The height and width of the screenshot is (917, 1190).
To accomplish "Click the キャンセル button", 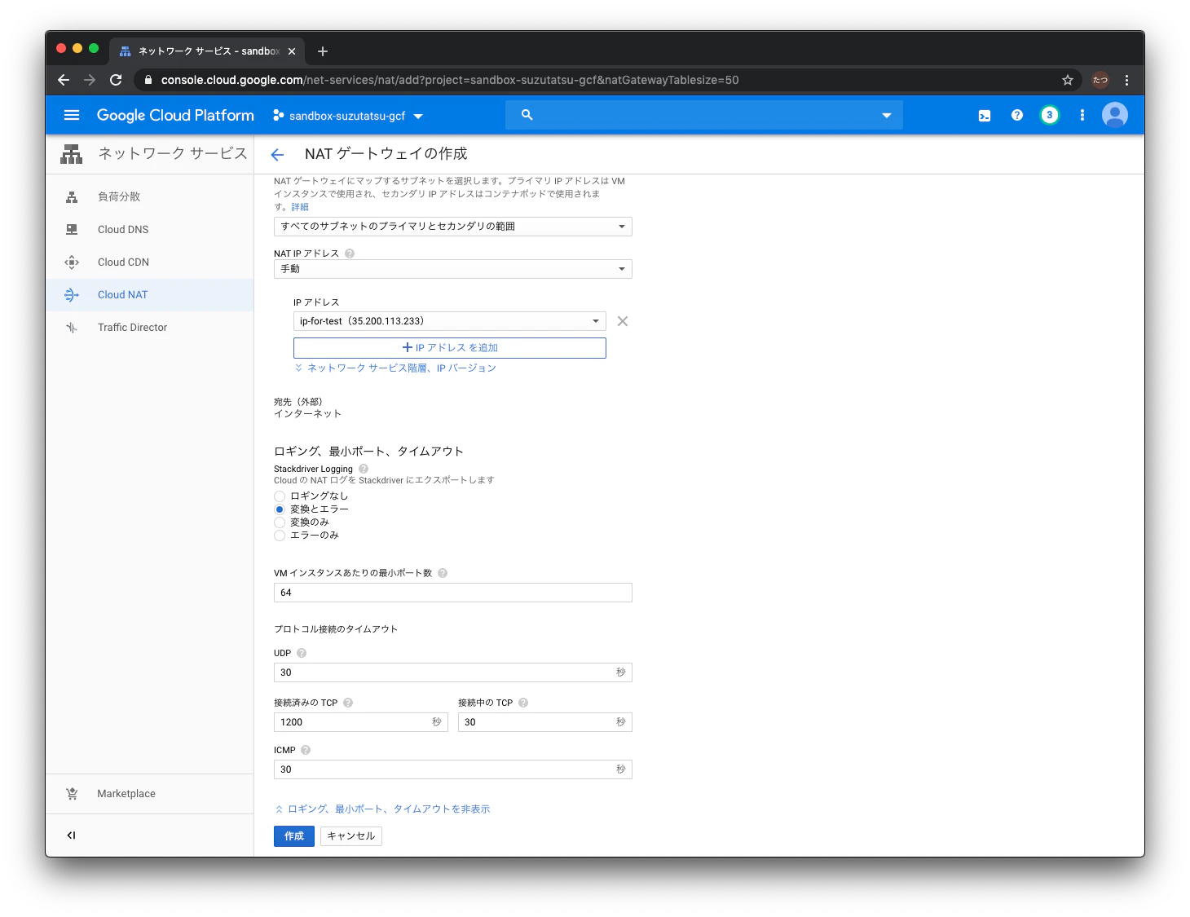I will tap(351, 836).
